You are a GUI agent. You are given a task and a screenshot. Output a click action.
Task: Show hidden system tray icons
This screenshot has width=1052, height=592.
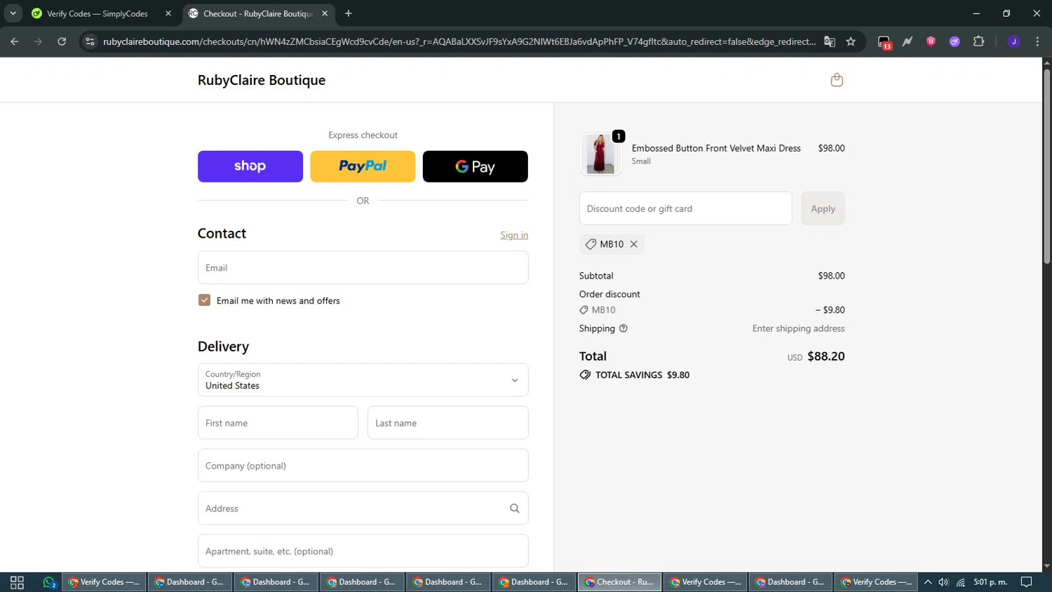click(928, 582)
